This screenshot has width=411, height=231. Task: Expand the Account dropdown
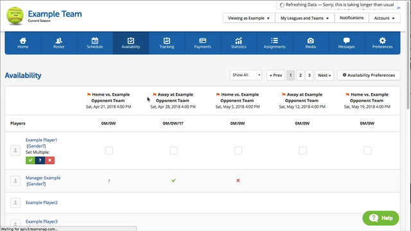coord(384,18)
